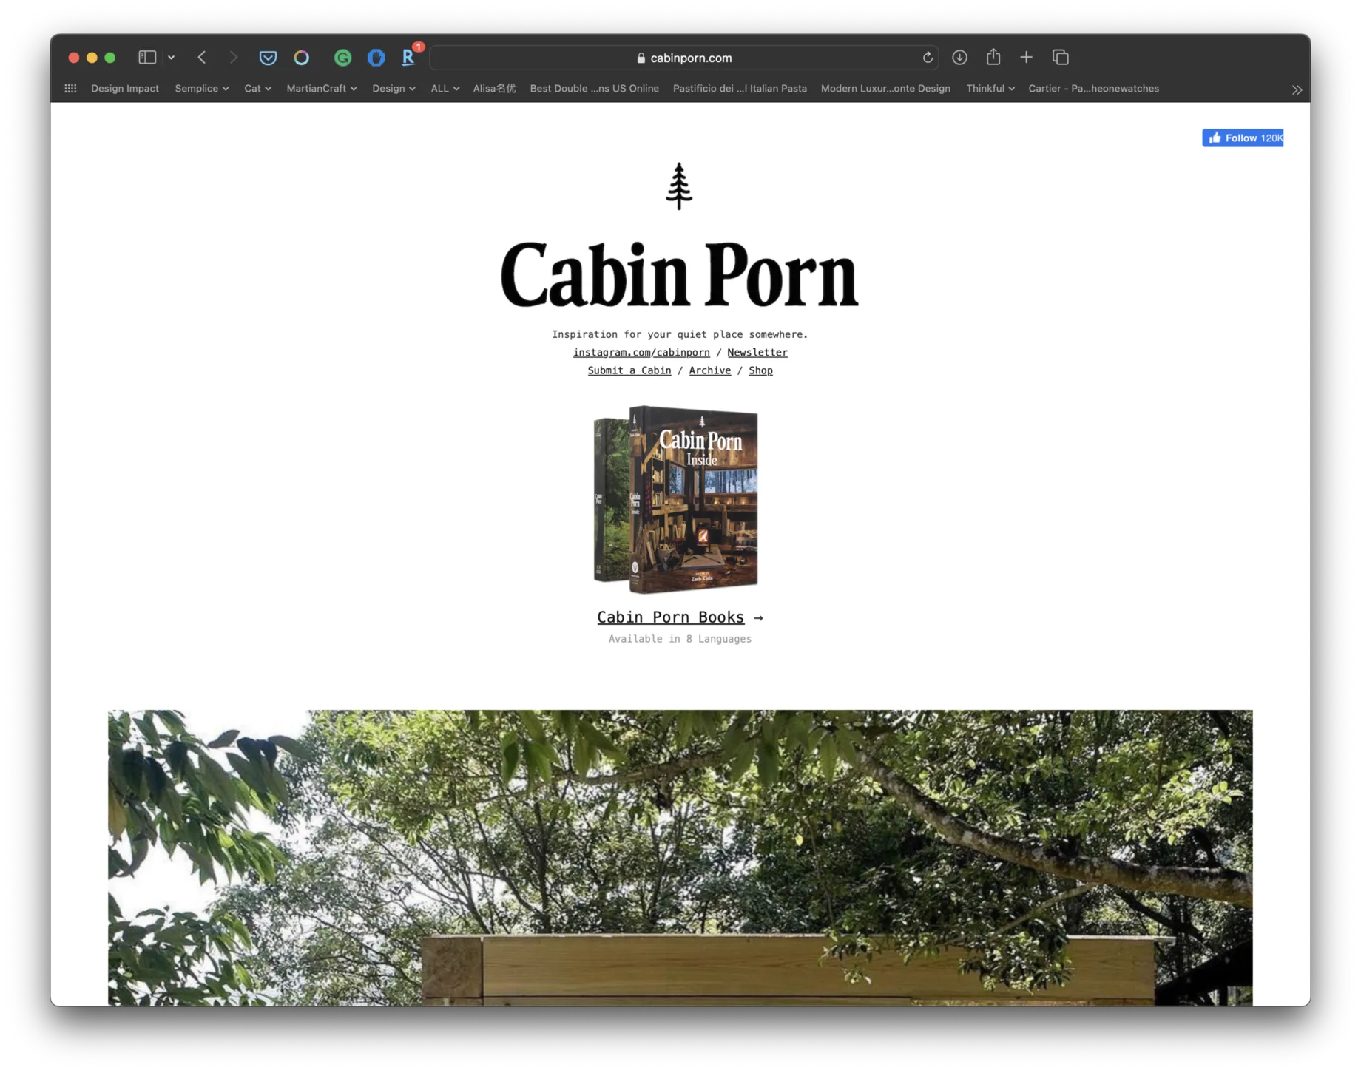Open the Share menu
The width and height of the screenshot is (1361, 1073).
[x=993, y=57]
